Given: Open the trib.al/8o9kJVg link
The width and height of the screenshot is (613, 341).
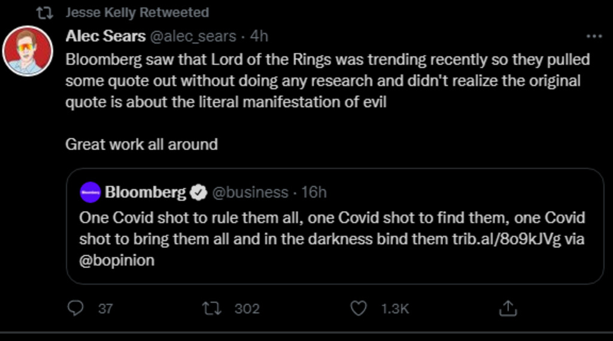Looking at the screenshot, I should coord(508,239).
